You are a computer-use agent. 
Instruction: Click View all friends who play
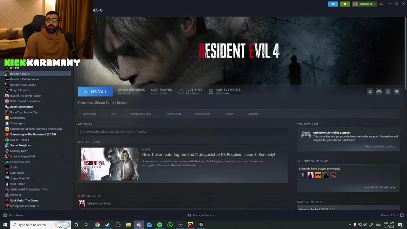tap(379, 187)
